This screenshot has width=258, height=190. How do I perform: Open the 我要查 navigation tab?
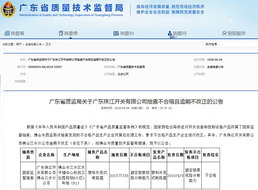pyautogui.click(x=68, y=33)
